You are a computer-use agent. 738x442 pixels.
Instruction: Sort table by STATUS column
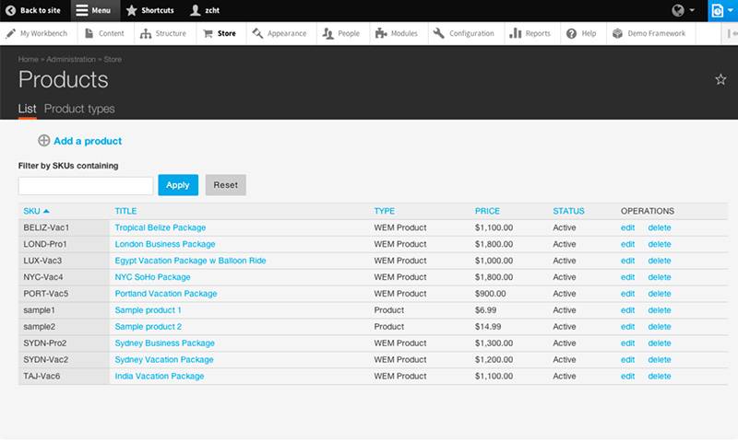(568, 211)
